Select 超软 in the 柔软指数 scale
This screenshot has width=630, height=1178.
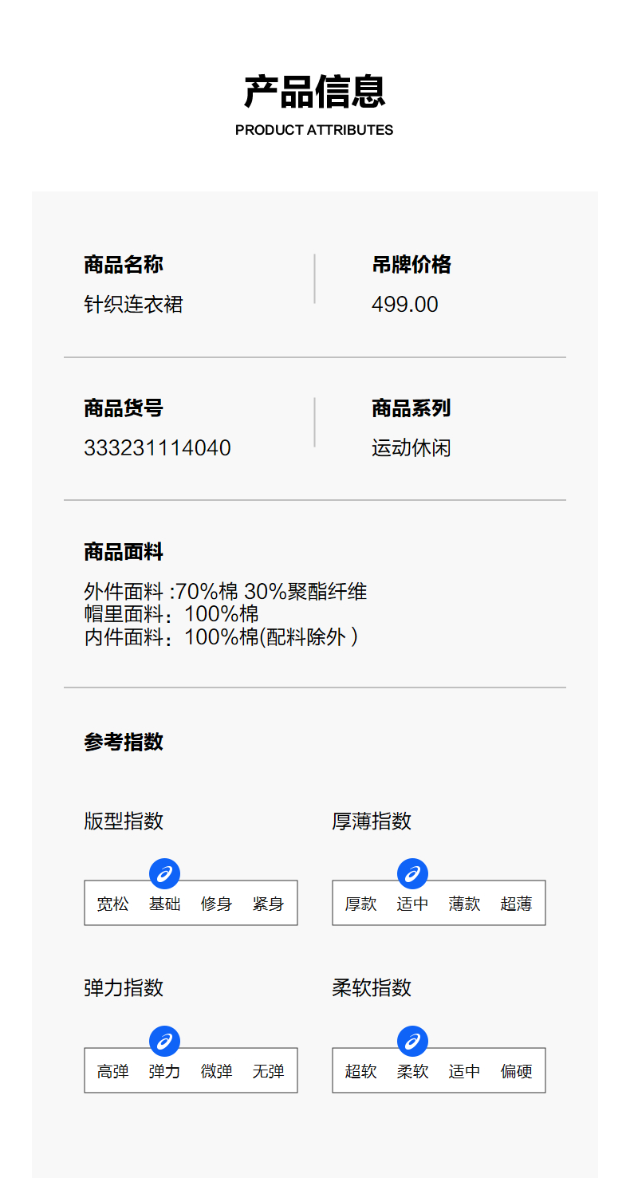[360, 1072]
